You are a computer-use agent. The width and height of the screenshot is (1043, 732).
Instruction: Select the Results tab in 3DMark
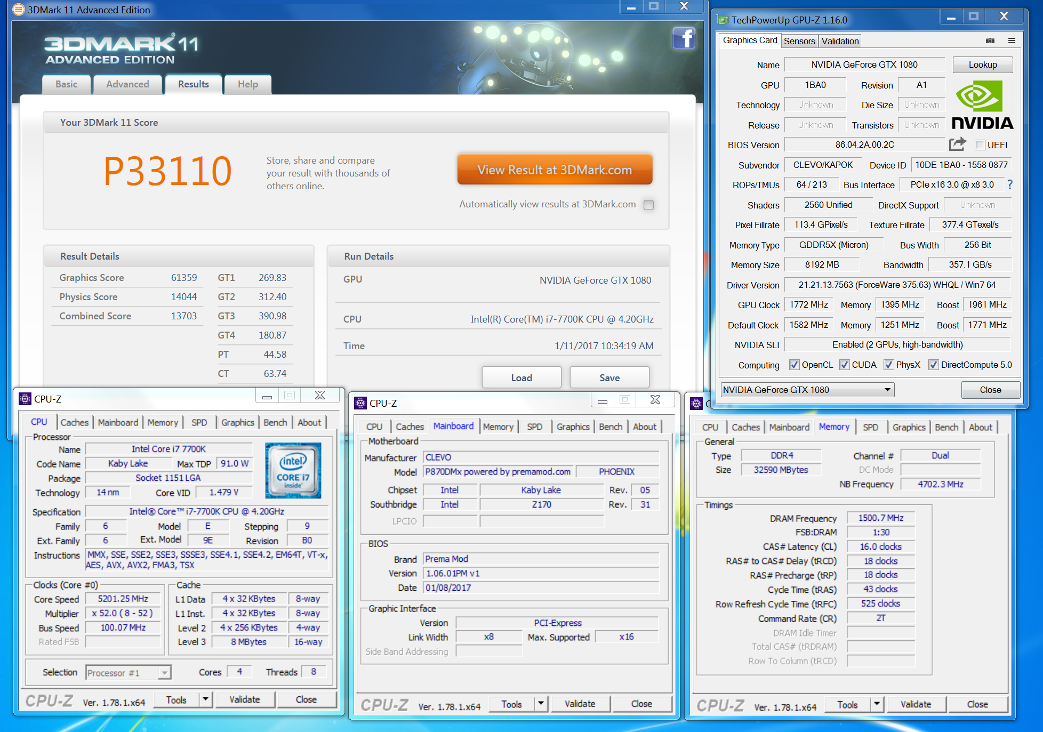coord(194,84)
